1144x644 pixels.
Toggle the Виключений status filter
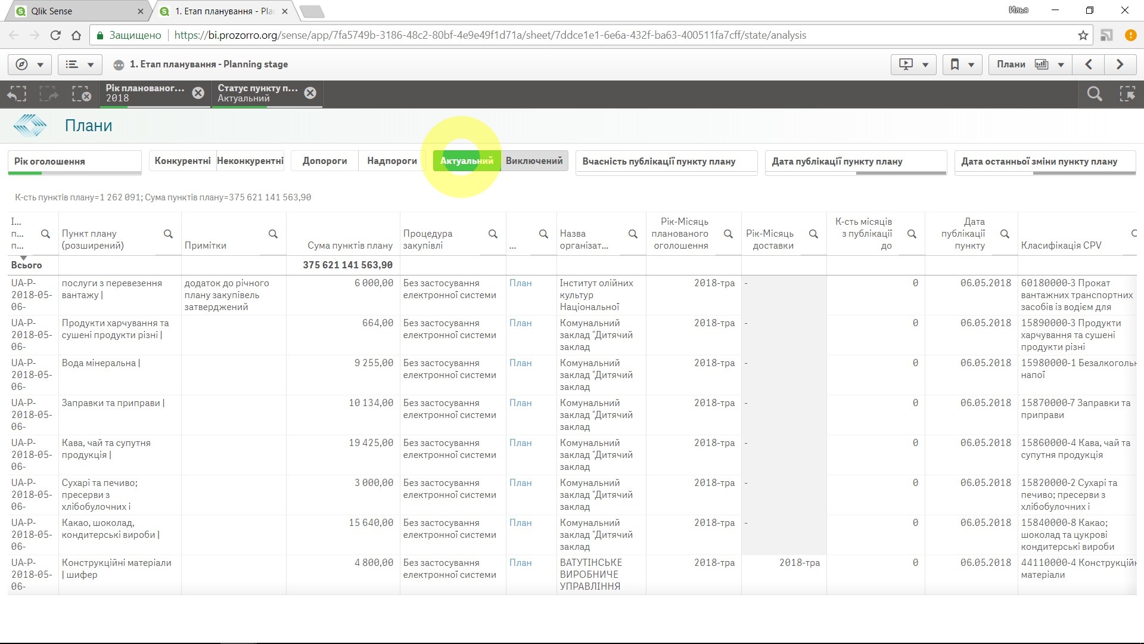(x=534, y=161)
